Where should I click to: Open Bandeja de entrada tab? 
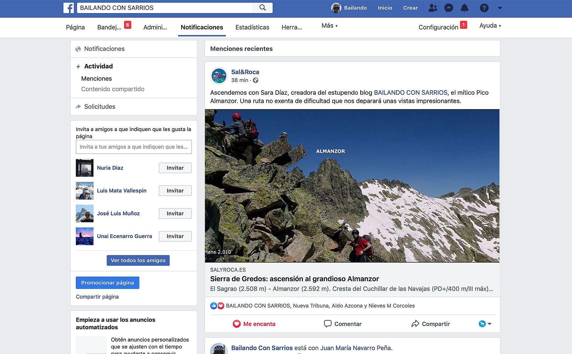click(x=109, y=27)
